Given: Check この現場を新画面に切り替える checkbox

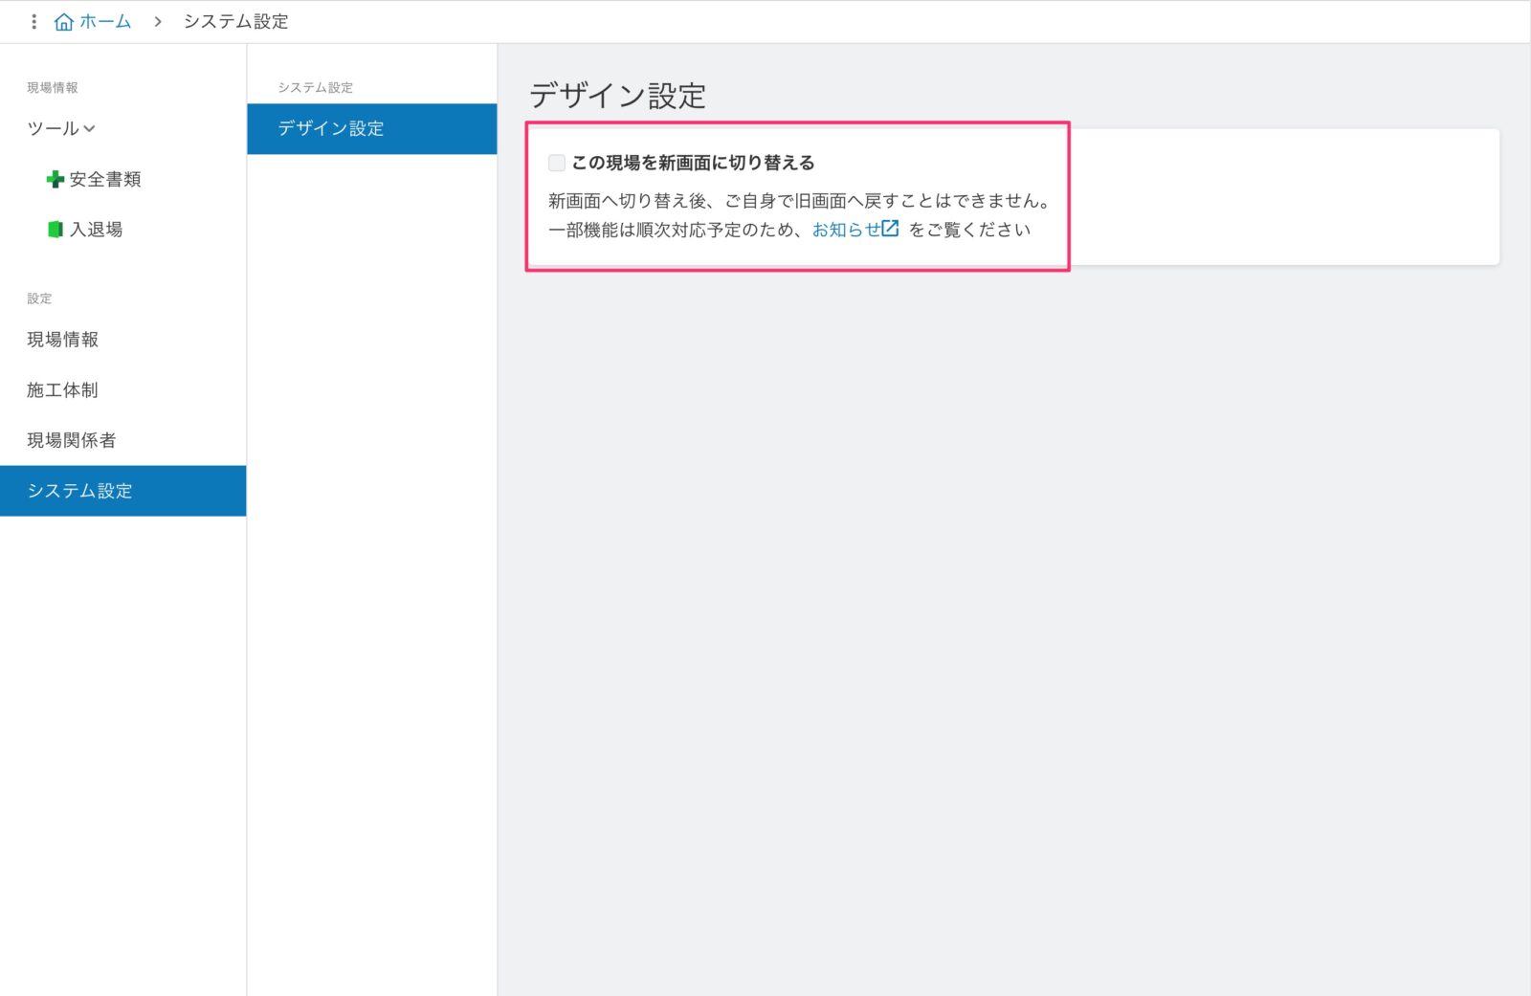Looking at the screenshot, I should click(557, 163).
